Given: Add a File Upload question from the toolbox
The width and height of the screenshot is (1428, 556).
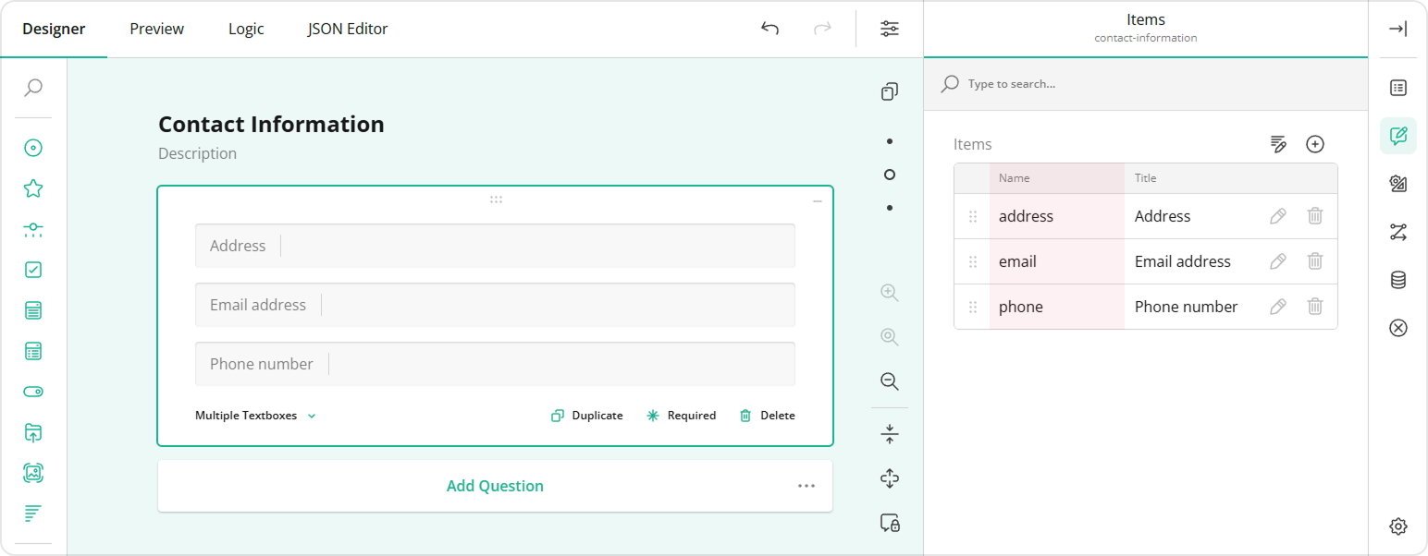Looking at the screenshot, I should pyautogui.click(x=33, y=432).
